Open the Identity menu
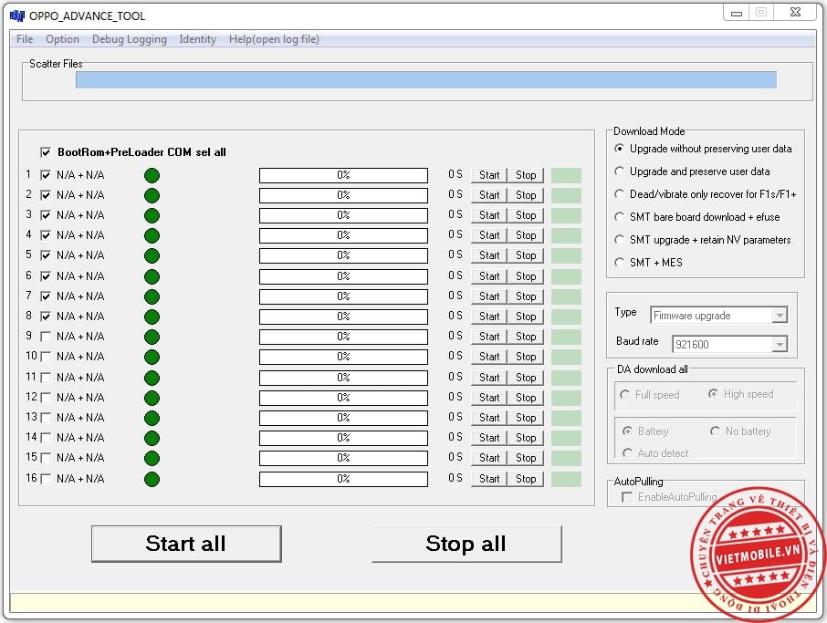This screenshot has width=827, height=623. (x=198, y=39)
